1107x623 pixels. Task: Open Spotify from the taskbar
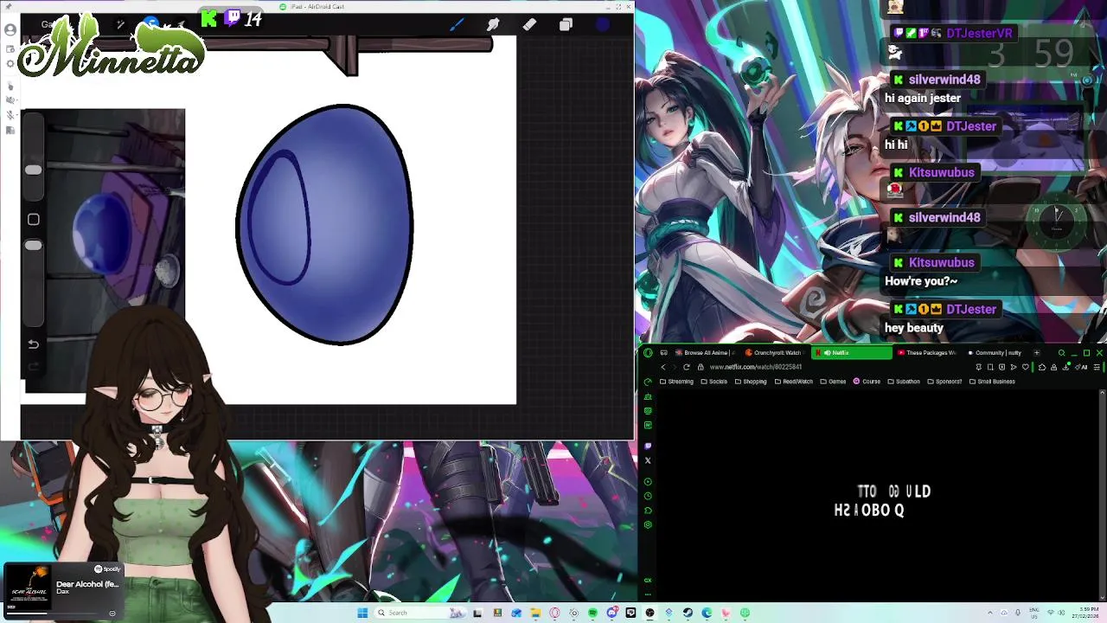point(592,613)
